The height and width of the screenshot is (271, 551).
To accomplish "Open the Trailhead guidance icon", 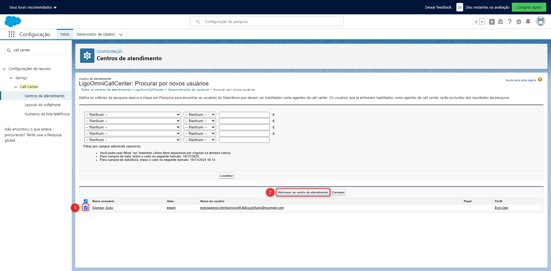I will coord(500,22).
